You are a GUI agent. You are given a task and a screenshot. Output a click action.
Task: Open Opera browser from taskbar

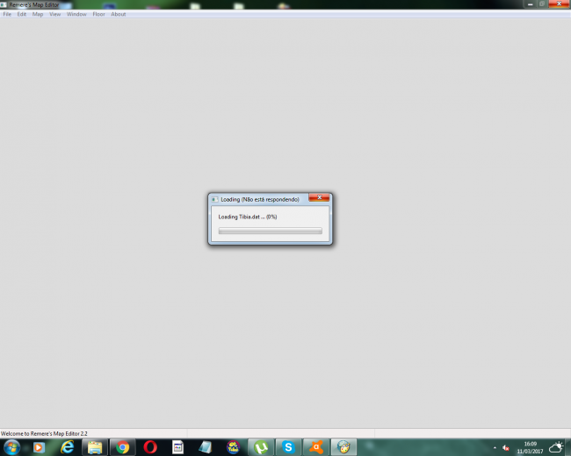(x=150, y=447)
